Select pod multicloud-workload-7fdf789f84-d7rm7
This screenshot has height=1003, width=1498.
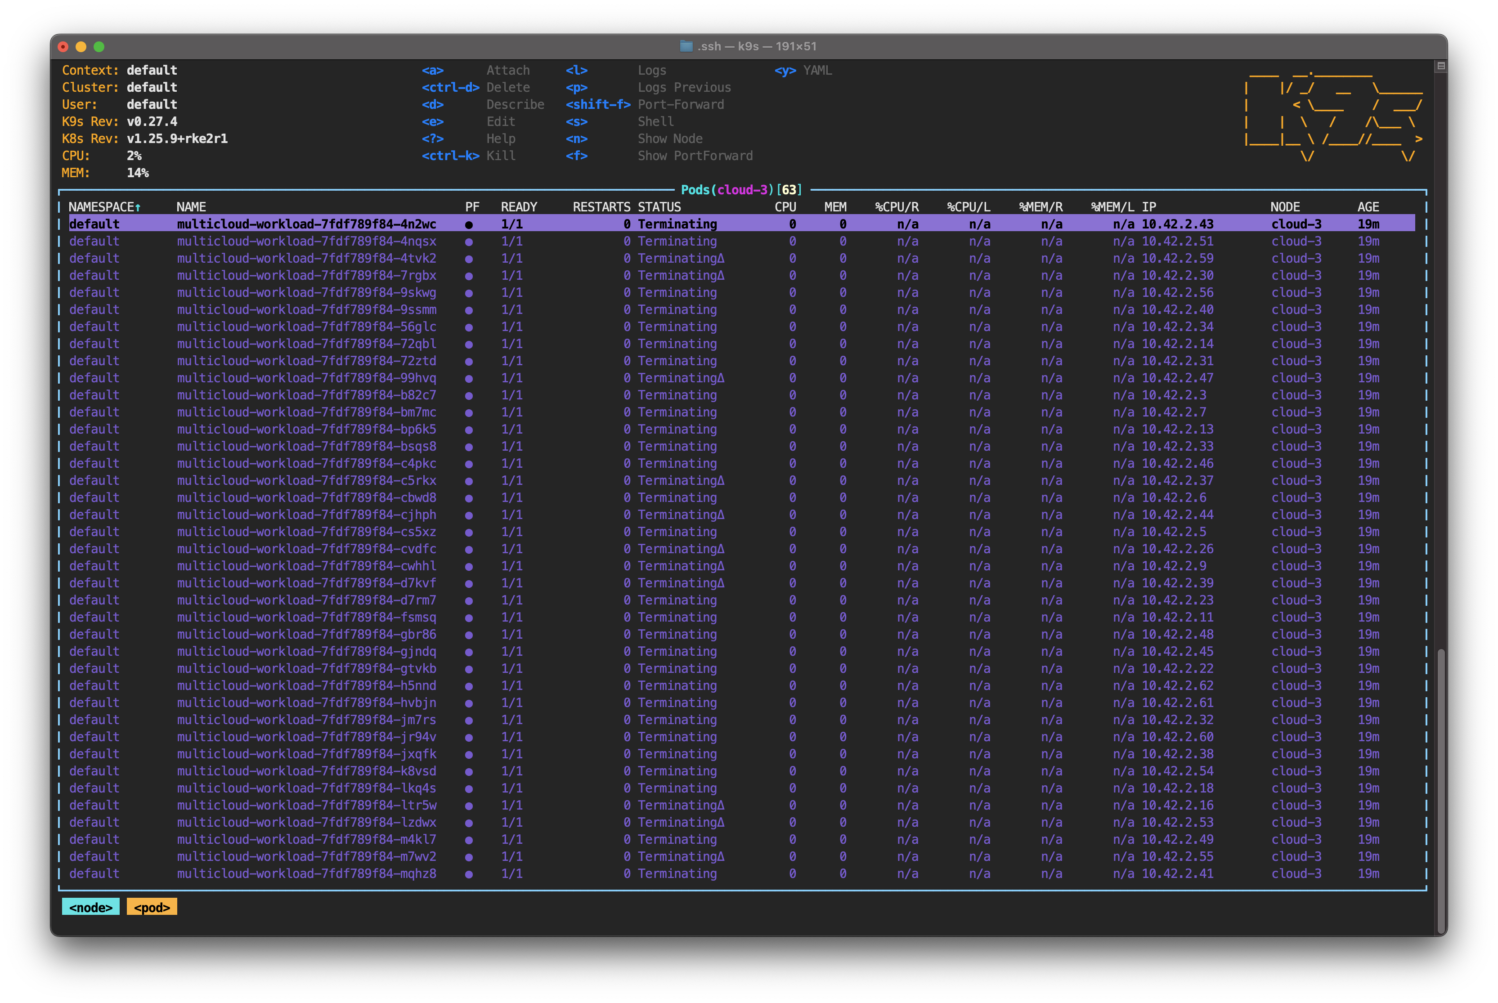[742, 600]
